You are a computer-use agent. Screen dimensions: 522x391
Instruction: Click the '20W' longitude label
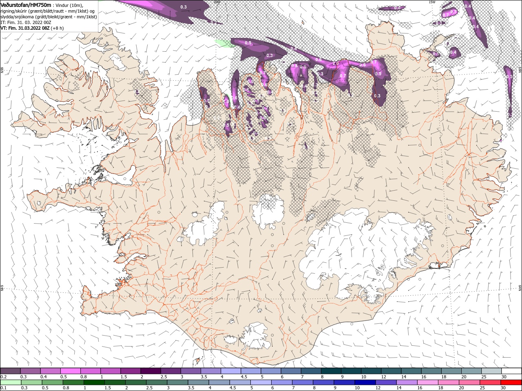pyautogui.click(x=217, y=2)
